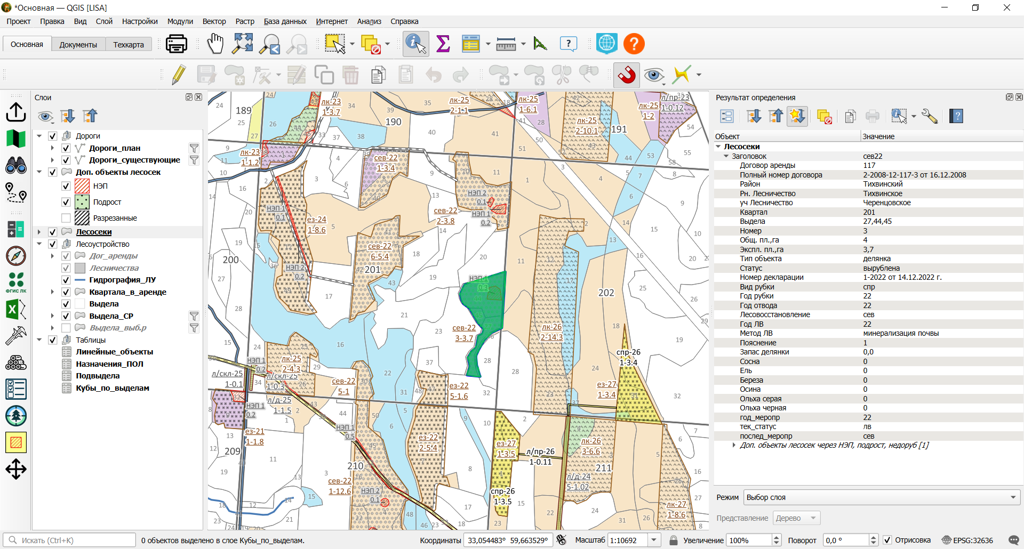Viewport: 1024px width, 549px height.
Task: Open the statistical summary sigma tool
Action: pyautogui.click(x=443, y=44)
